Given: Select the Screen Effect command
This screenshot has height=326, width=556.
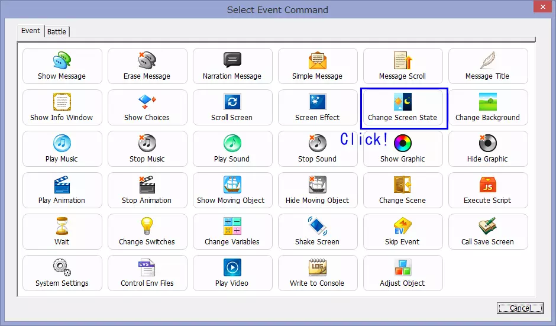Looking at the screenshot, I should coord(318,108).
